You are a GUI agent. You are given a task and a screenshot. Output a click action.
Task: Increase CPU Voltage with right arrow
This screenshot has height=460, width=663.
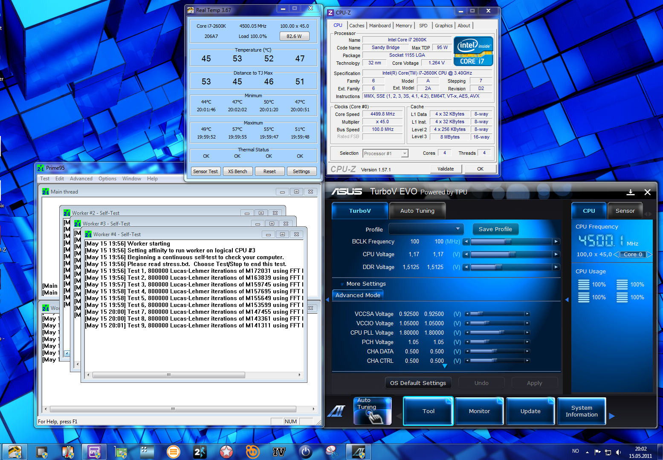(556, 255)
